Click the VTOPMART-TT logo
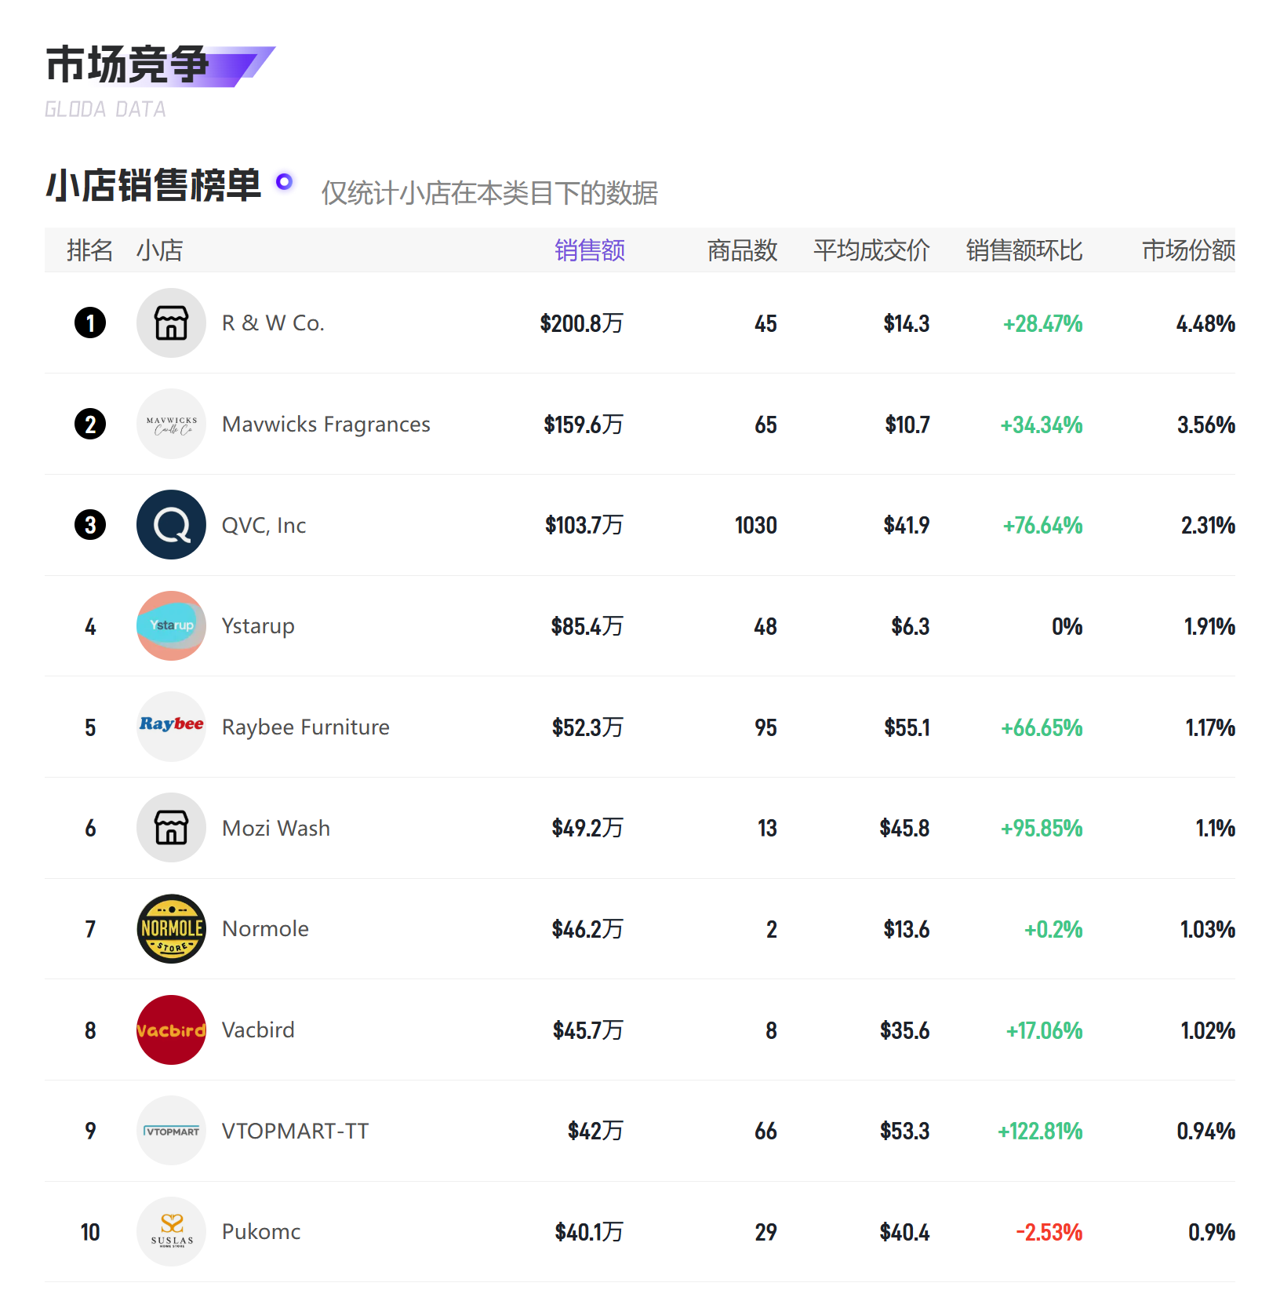The image size is (1280, 1312). coord(171,1131)
